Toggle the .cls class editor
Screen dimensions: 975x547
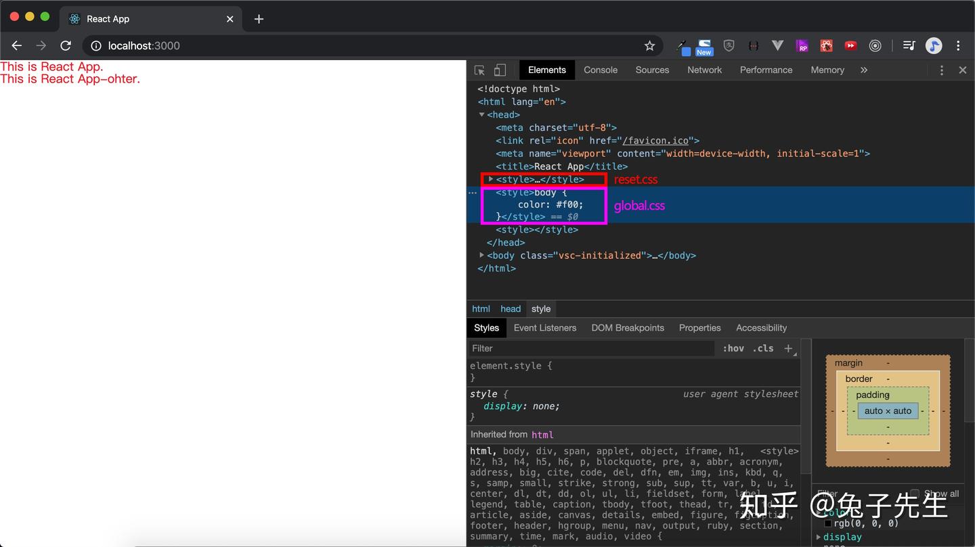(x=763, y=348)
